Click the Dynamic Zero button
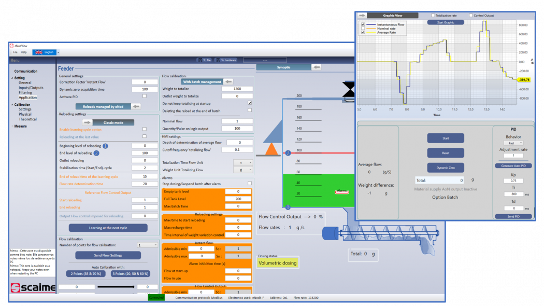Screen dimensions: 544x306 [446, 167]
